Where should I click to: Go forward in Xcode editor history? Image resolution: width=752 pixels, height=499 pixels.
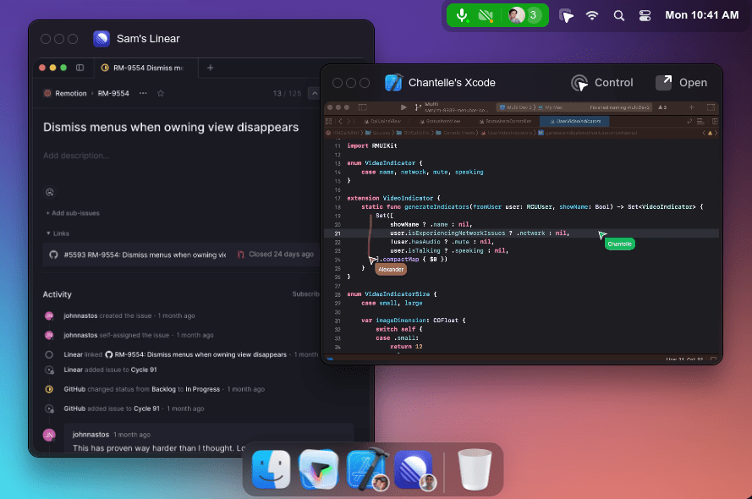349,121
